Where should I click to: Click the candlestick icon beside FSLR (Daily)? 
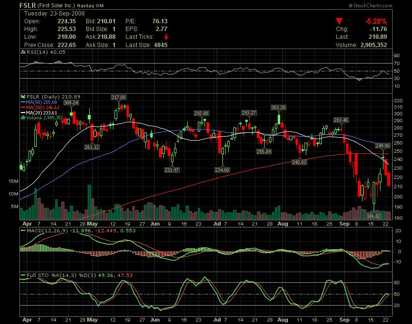pyautogui.click(x=23, y=97)
